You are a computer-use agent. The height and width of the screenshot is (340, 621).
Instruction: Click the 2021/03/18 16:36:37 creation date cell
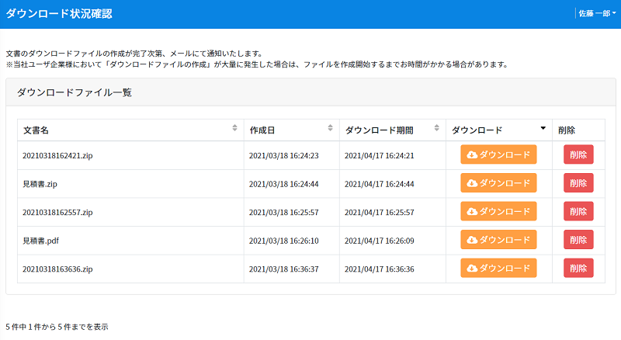pyautogui.click(x=292, y=269)
